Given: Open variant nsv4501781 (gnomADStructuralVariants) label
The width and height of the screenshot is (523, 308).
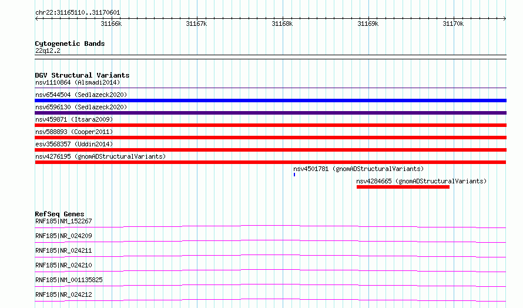Looking at the screenshot, I should [x=358, y=169].
